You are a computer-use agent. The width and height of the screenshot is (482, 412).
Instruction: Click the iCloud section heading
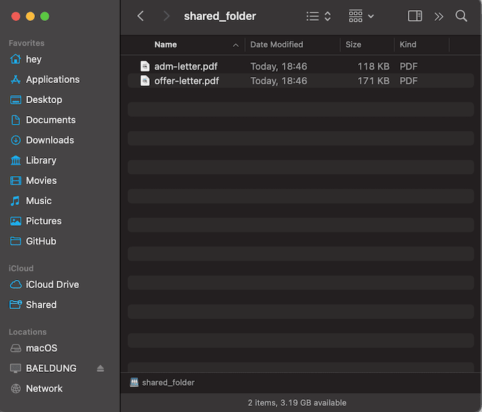[x=21, y=269]
